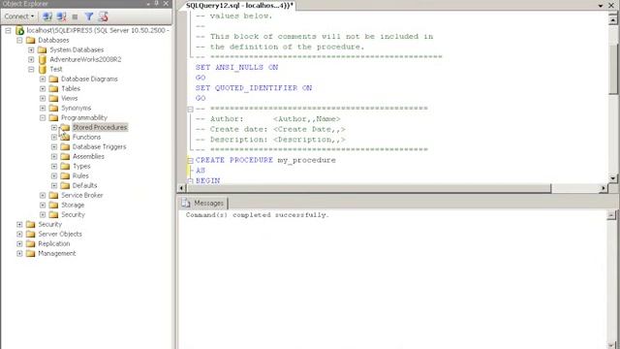Expand the Tables node
Image resolution: width=620 pixels, height=349 pixels.
pyautogui.click(x=43, y=88)
